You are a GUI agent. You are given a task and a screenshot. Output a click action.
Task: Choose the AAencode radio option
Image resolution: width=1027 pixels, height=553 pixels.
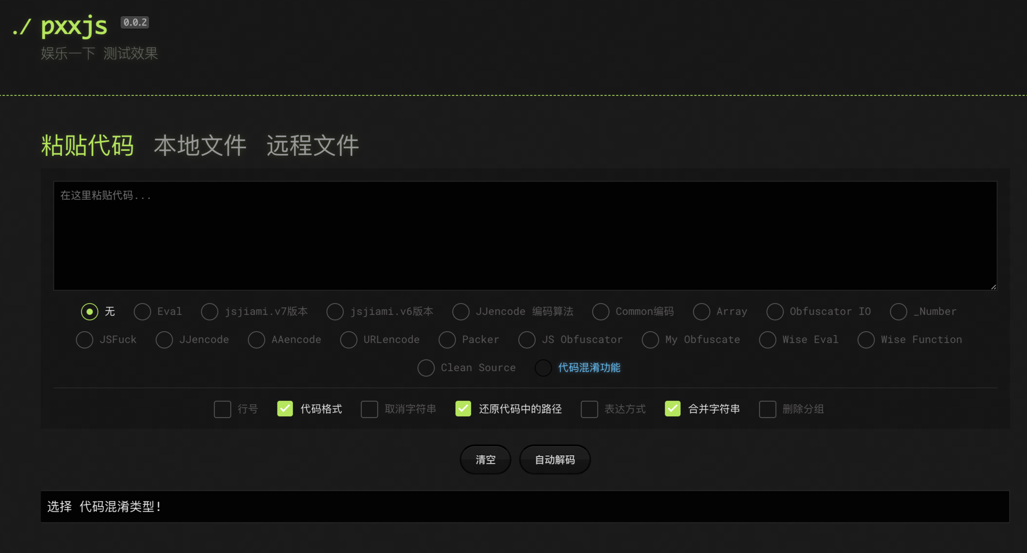point(256,340)
